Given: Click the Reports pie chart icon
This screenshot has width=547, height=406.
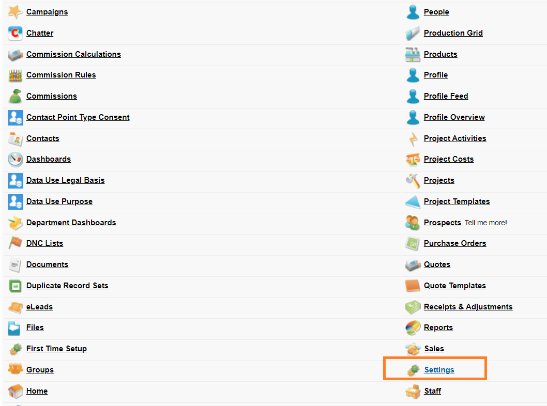Looking at the screenshot, I should pos(413,327).
